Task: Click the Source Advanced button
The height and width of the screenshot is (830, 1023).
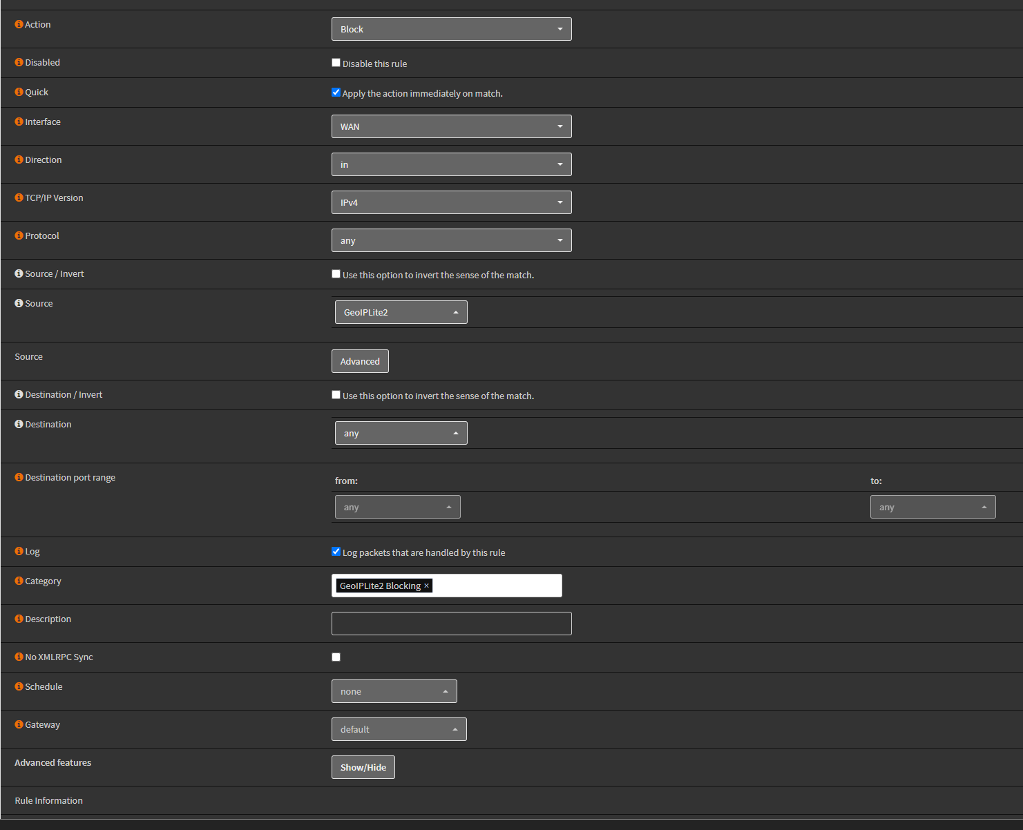Action: [x=360, y=361]
